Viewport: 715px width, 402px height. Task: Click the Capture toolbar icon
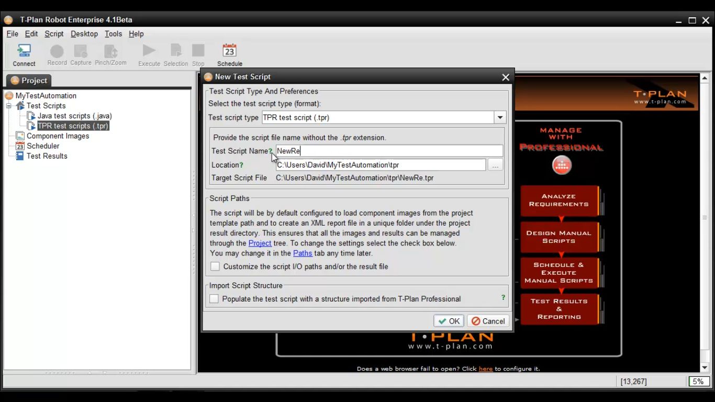pos(81,51)
